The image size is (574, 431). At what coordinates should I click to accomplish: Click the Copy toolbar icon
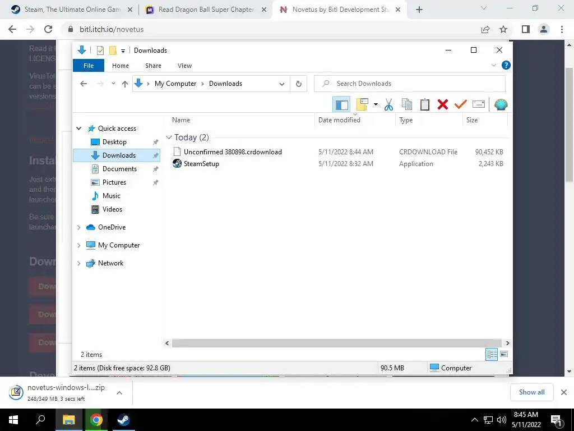point(407,105)
